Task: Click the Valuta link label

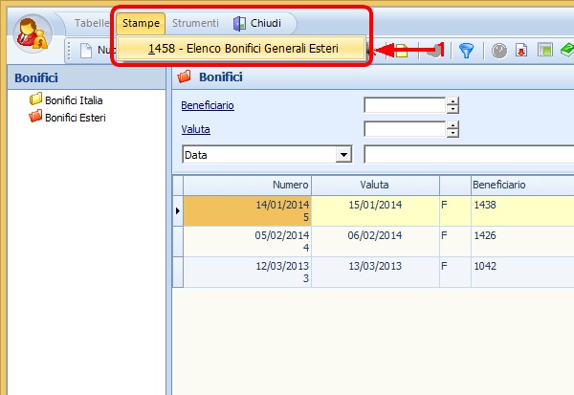Action: [x=195, y=128]
